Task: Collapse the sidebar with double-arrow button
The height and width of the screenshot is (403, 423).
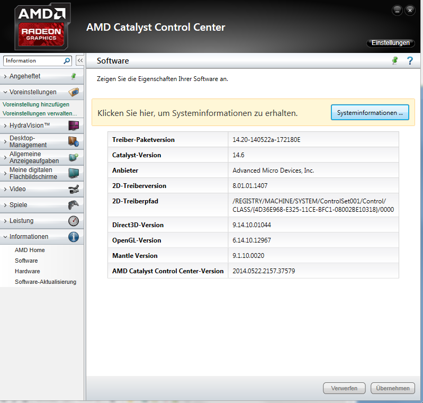Action: (x=80, y=60)
